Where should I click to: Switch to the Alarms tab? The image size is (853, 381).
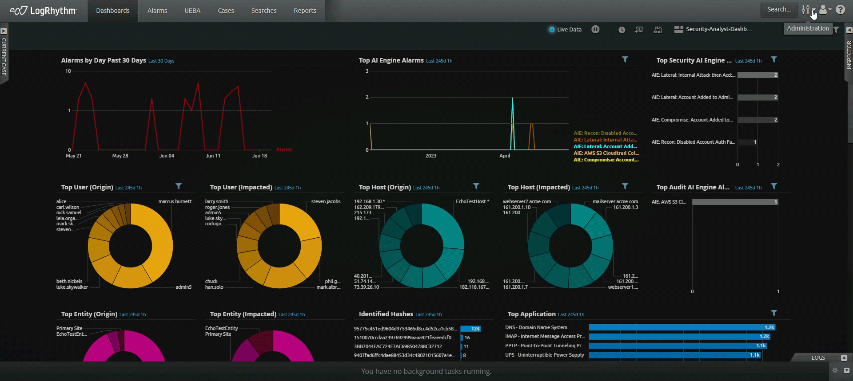(x=157, y=11)
